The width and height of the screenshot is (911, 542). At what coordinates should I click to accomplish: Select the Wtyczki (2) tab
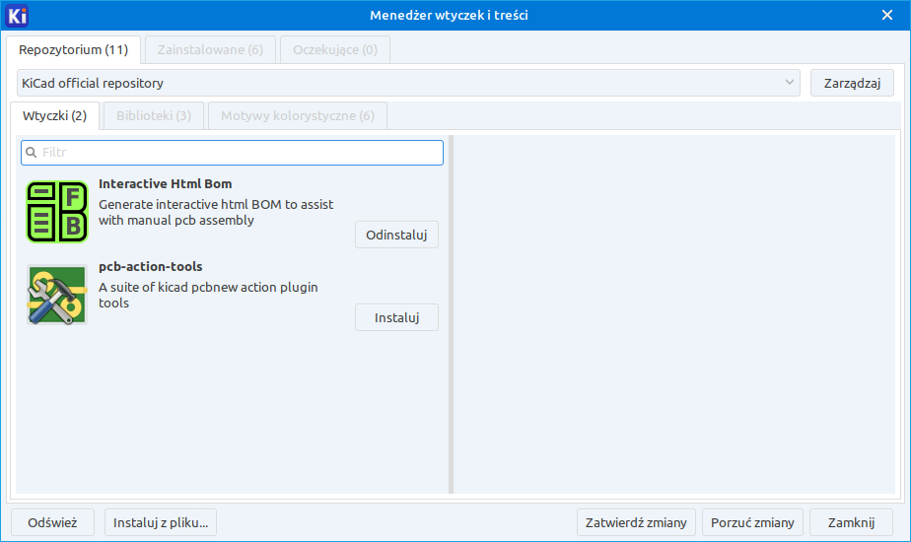tap(54, 115)
